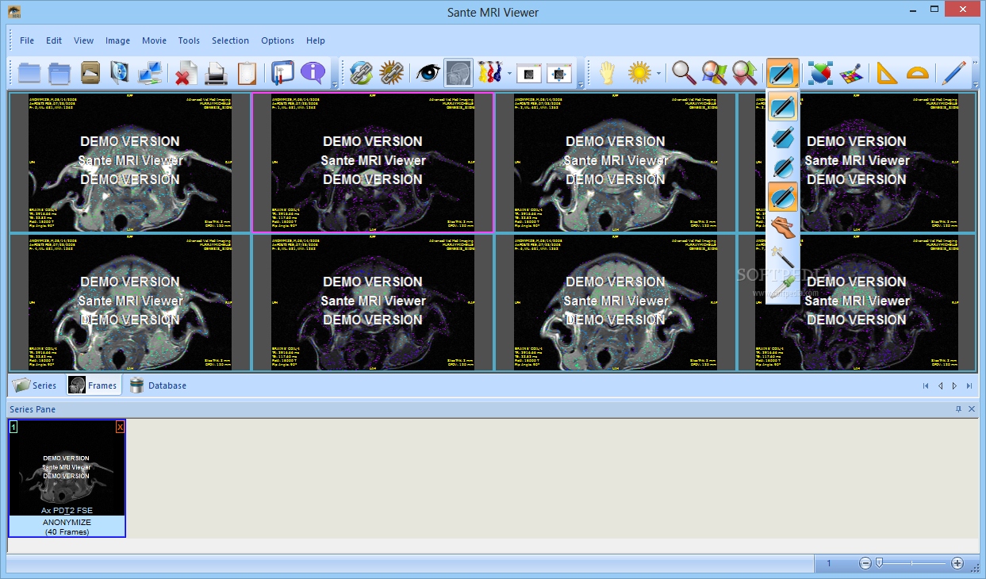This screenshot has width=986, height=579.
Task: Click the first blue open-folder toolbar icon
Action: [x=29, y=73]
